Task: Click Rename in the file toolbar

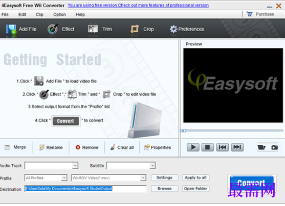Action: tap(51, 147)
